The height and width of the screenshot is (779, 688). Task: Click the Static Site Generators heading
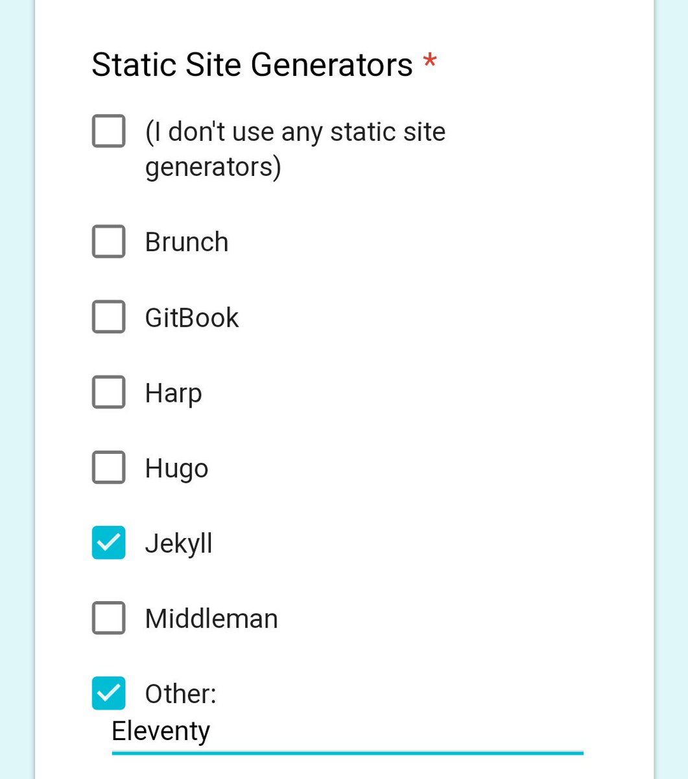tap(252, 65)
